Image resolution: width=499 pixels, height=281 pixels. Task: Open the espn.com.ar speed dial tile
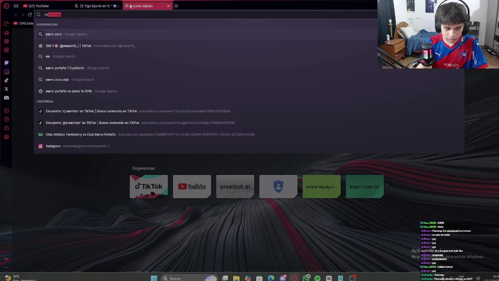(x=365, y=187)
